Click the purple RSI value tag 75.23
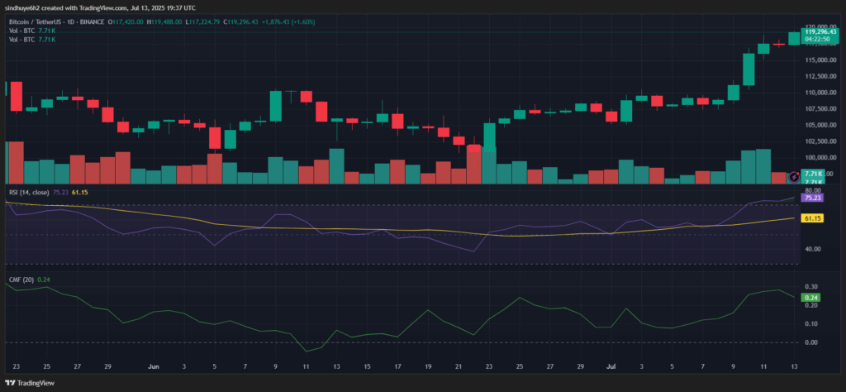This screenshot has height=392, width=846. coord(812,198)
